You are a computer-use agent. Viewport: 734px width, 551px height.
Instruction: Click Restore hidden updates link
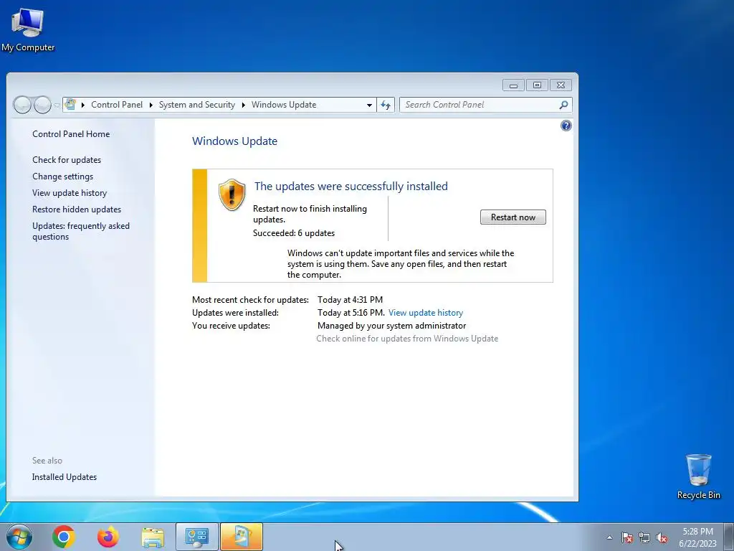(x=76, y=209)
